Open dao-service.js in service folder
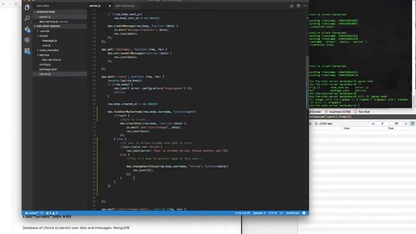This screenshot has width=416, height=234. [x=51, y=60]
